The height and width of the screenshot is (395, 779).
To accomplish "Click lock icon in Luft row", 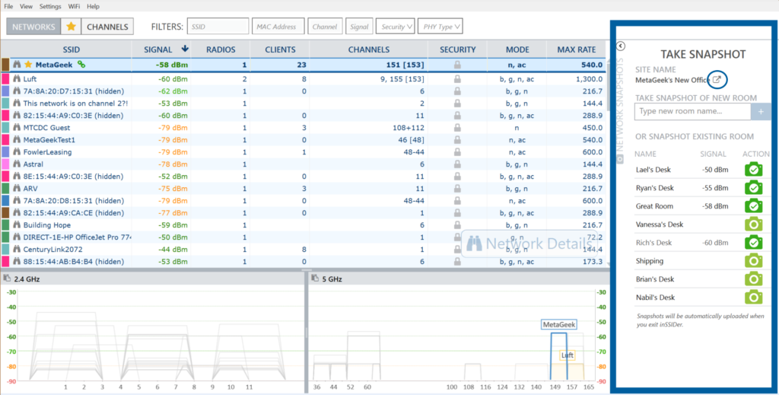I will pyautogui.click(x=457, y=78).
